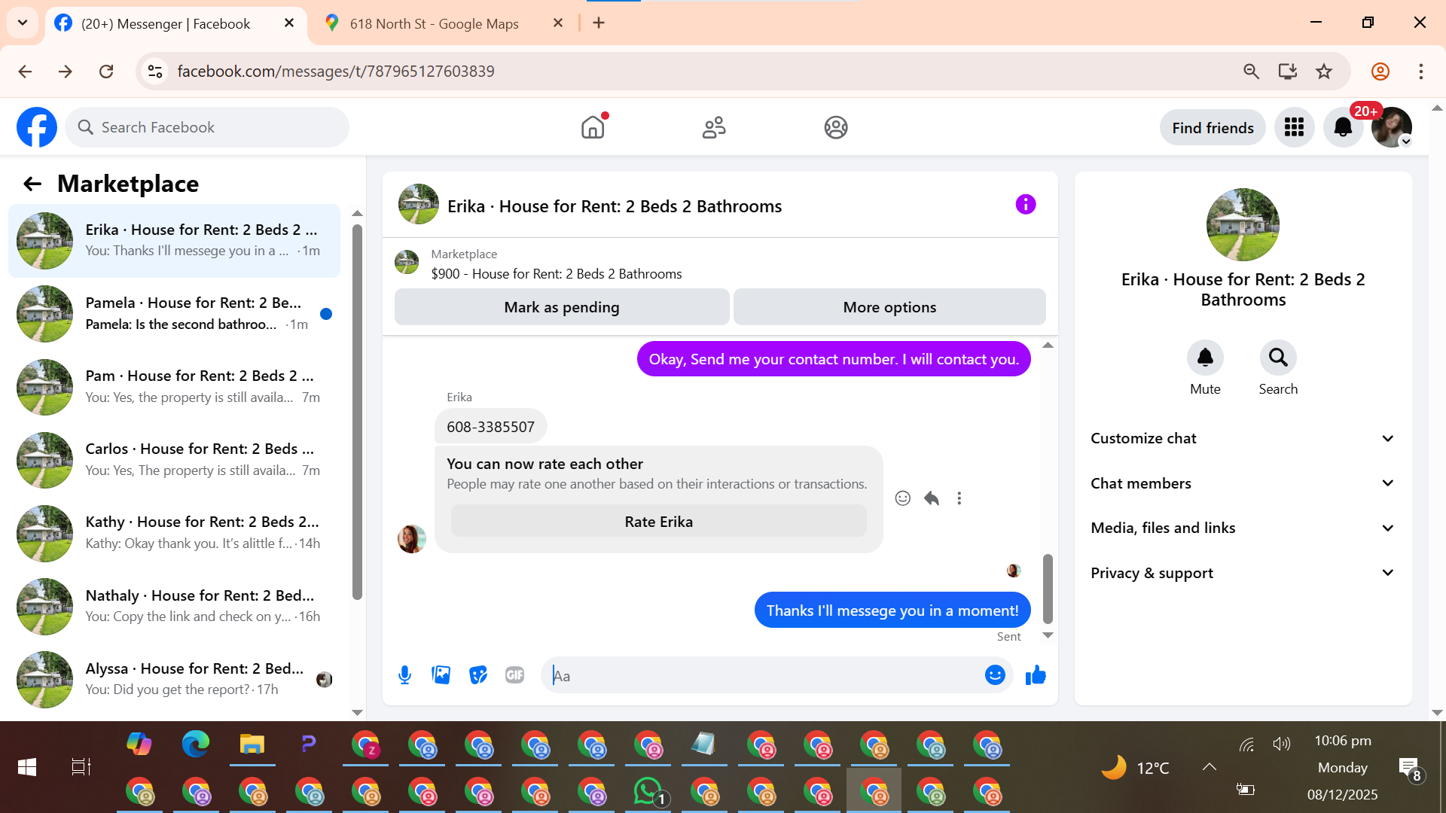Open the Windows notification center

point(1409,769)
